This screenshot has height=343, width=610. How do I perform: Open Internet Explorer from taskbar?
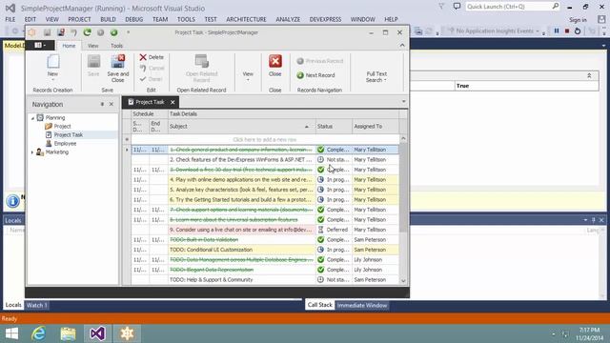38,333
